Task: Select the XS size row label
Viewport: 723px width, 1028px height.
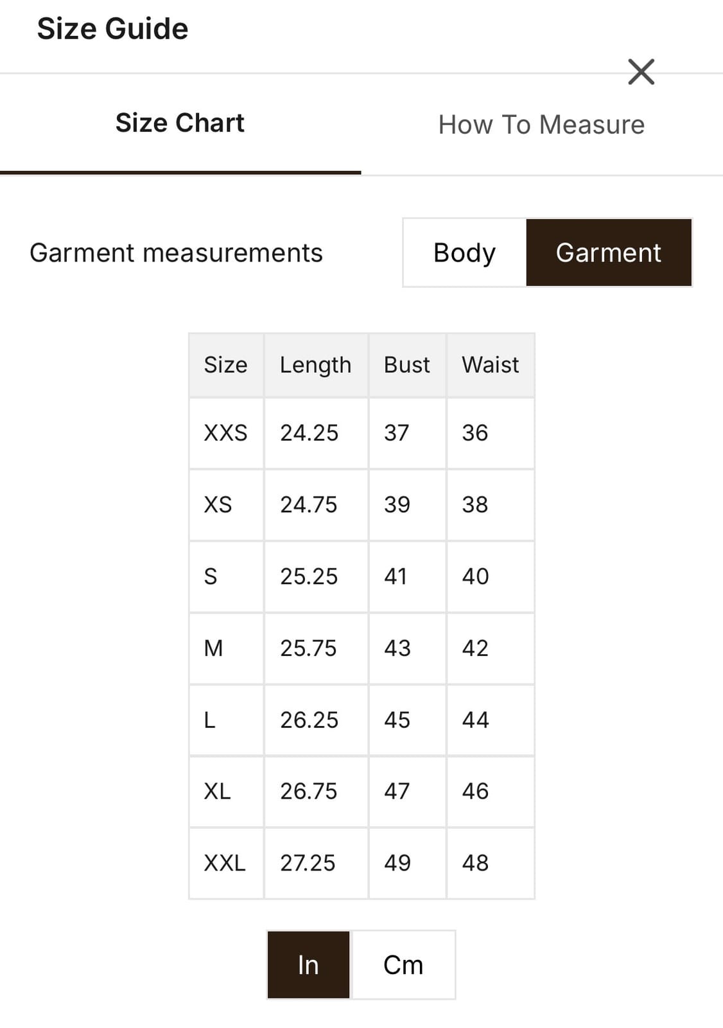Action: point(218,505)
